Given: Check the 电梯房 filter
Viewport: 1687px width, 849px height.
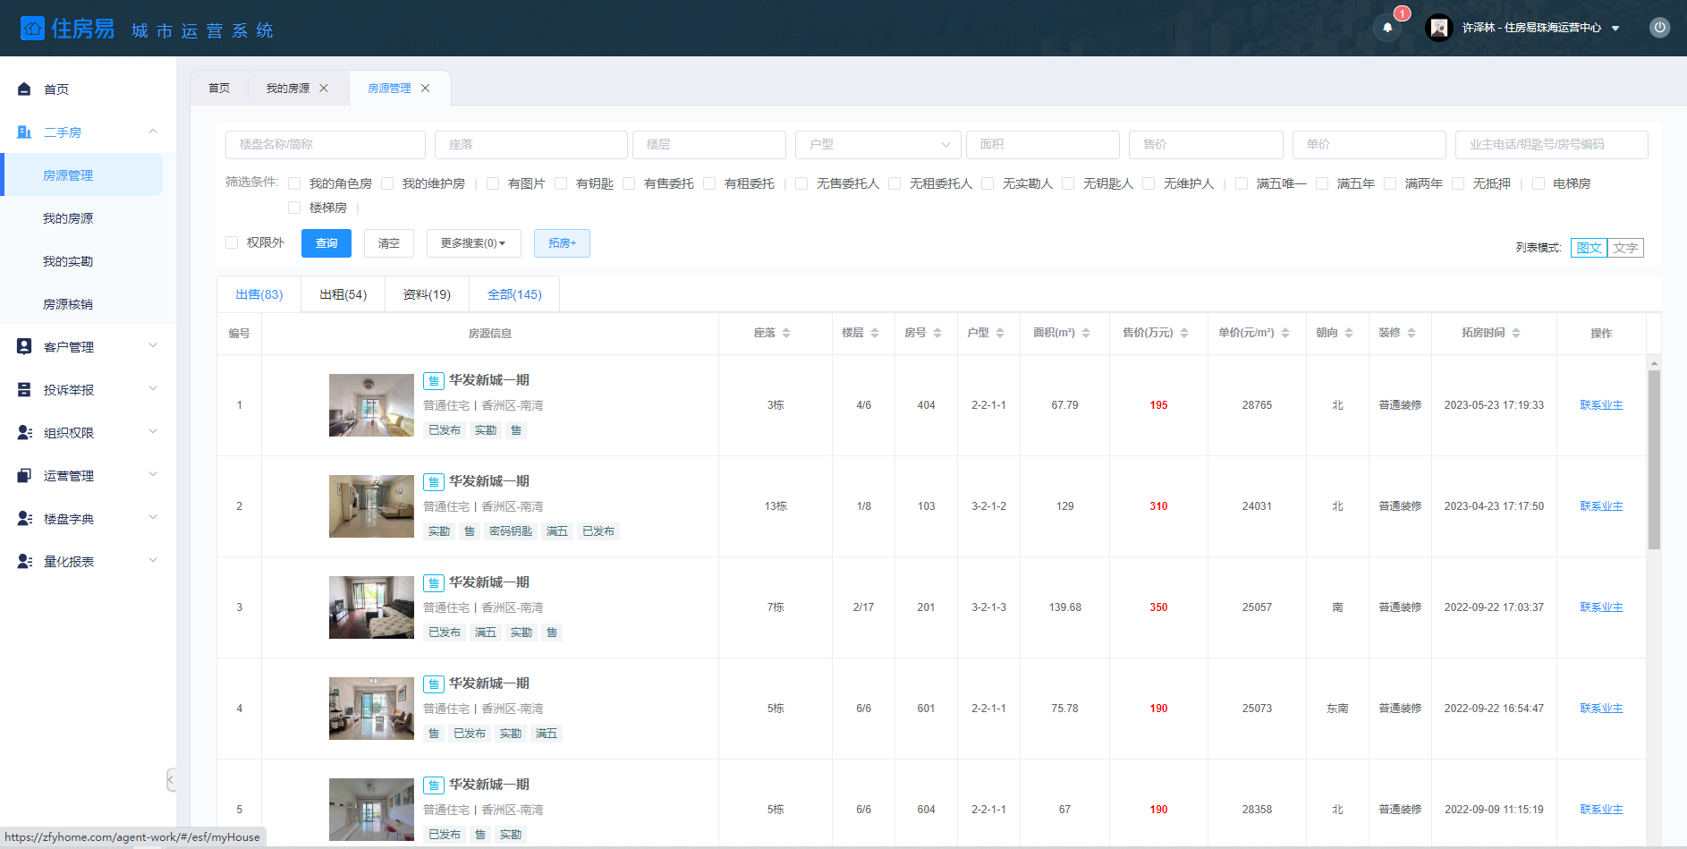Looking at the screenshot, I should coord(1539,183).
